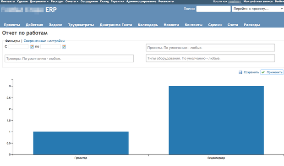Viewport: 284px width, 166px height.
Task: Open the Перейти к проекту dropdown
Action: tap(258, 9)
